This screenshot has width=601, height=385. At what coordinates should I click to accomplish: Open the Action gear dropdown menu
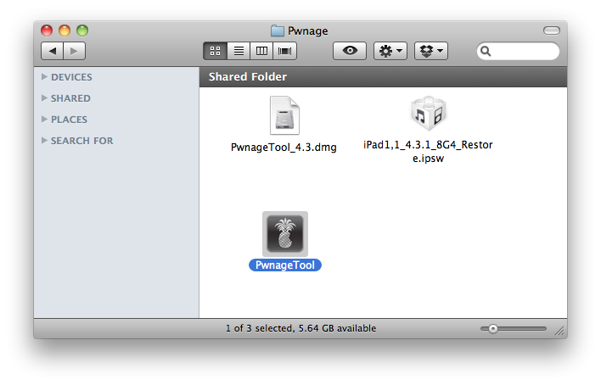point(391,51)
